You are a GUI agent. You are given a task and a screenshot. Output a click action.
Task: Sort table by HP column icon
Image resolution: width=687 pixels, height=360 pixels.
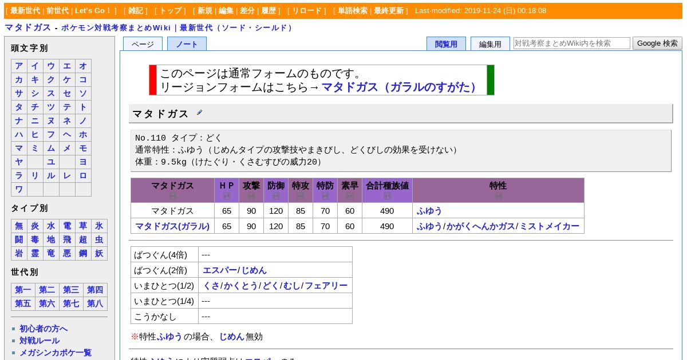pyautogui.click(x=227, y=196)
